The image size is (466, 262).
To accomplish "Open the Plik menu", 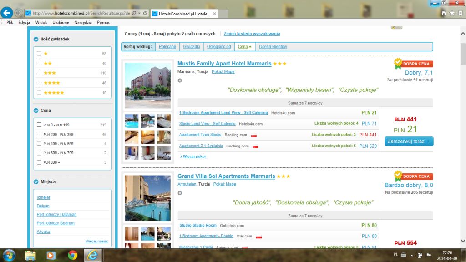I will pos(10,23).
